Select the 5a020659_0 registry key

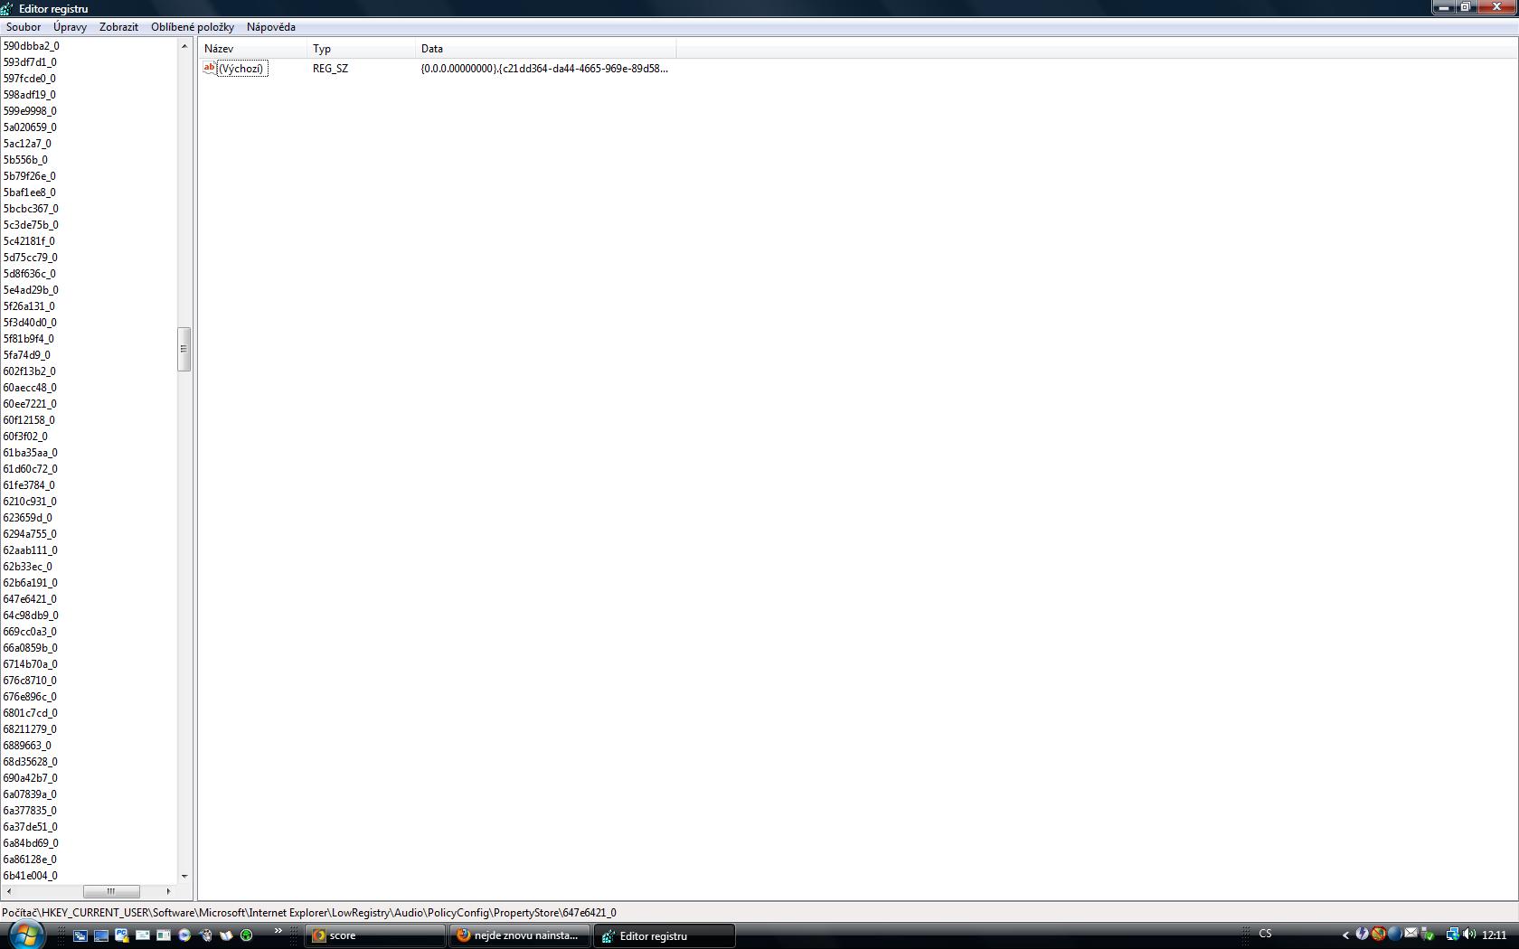click(30, 127)
